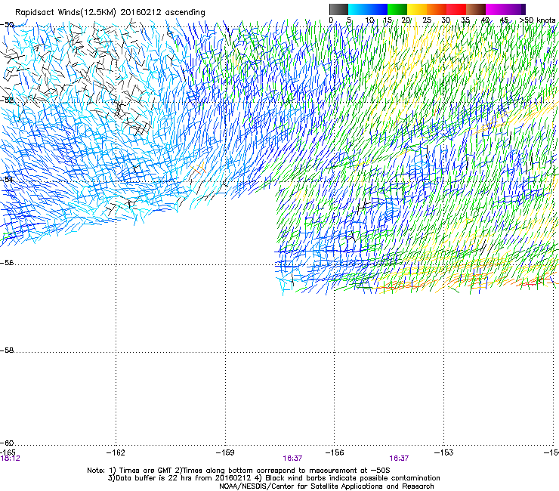Screen dimensions: 559x491
Task: Click the brown 35-40 knots color segment
Action: click(476, 9)
